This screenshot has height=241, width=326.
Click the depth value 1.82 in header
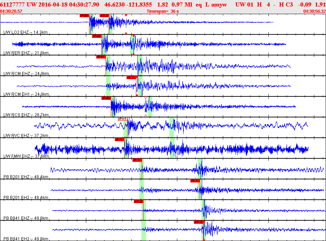click(x=162, y=4)
